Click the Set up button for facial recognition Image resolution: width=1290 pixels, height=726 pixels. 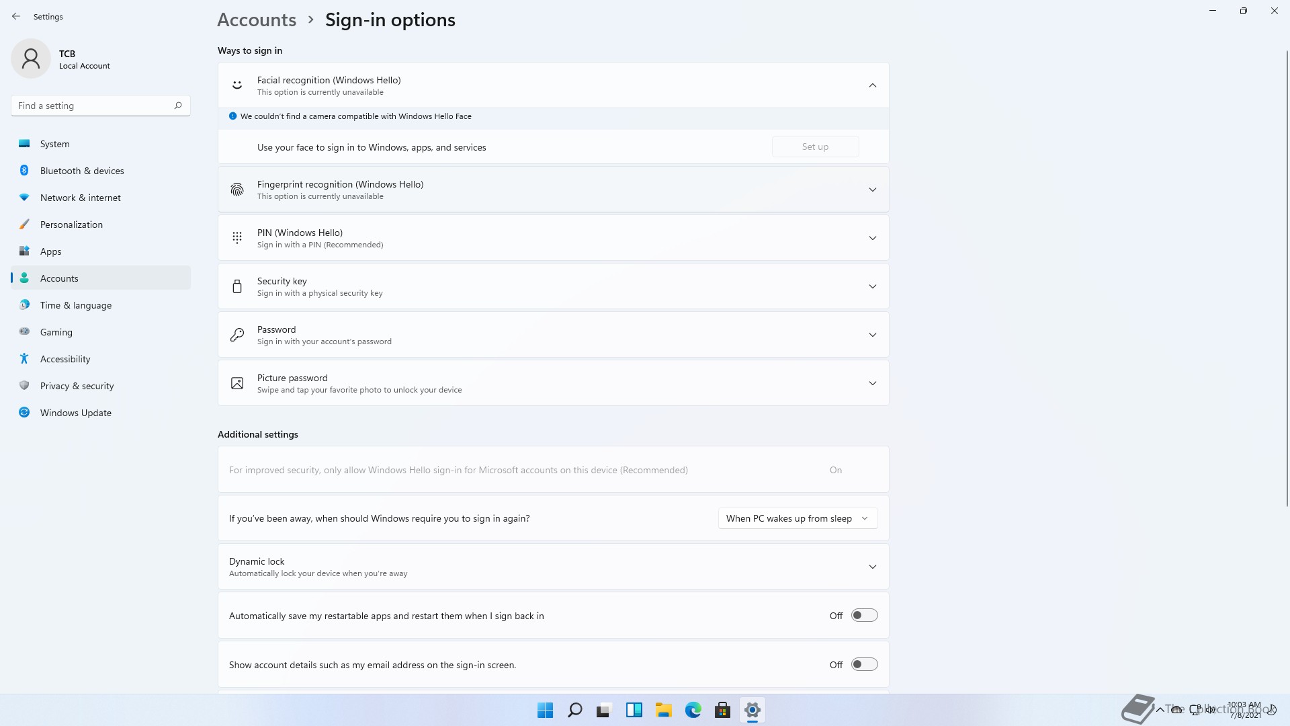coord(815,147)
